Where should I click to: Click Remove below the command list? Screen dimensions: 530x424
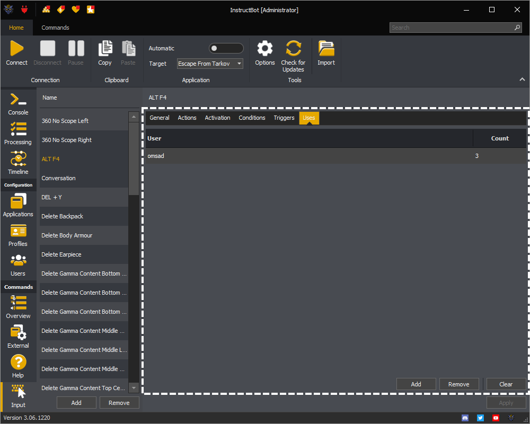pos(119,403)
